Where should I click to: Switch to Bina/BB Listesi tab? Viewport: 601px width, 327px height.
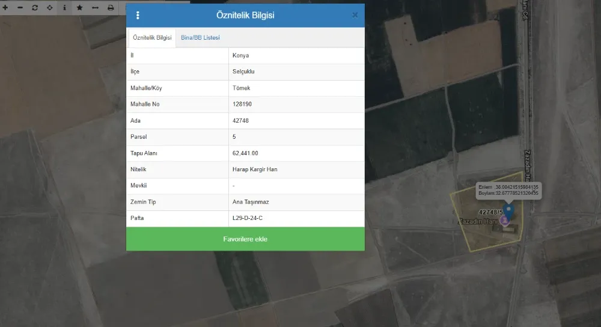click(x=201, y=37)
